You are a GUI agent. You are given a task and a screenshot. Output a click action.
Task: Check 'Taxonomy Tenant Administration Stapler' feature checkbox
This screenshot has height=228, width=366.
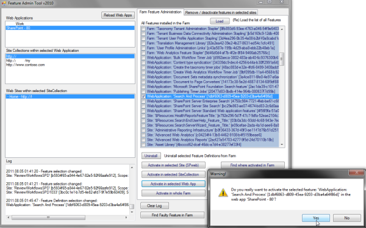143,29
